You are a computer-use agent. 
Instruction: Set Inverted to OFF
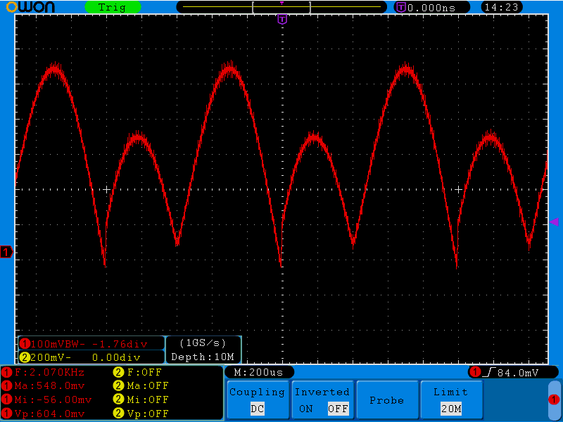[338, 409]
